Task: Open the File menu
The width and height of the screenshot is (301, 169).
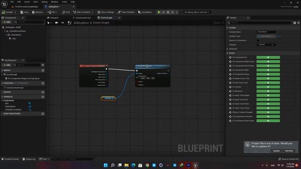Action: pyautogui.click(x=12, y=2)
